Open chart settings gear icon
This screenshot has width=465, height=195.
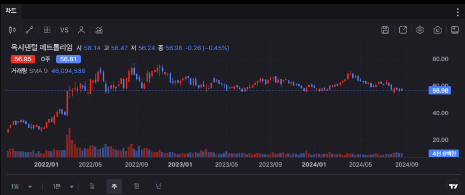pos(420,30)
